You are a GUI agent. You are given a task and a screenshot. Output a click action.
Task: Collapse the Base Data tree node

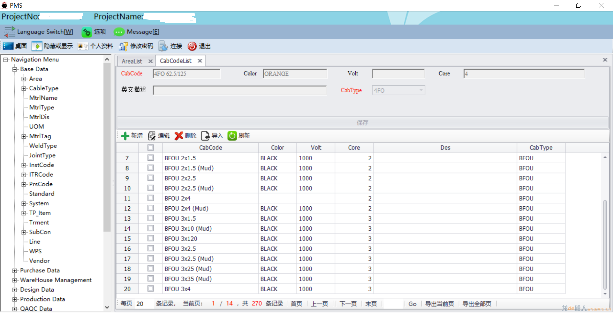pos(15,69)
